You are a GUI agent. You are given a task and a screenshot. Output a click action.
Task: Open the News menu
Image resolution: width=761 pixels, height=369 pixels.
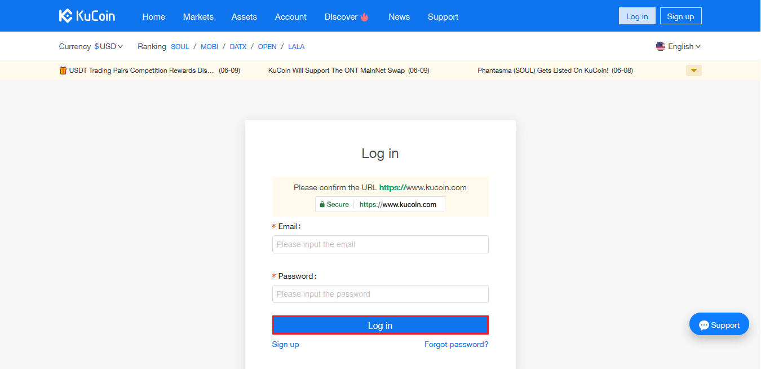click(399, 17)
